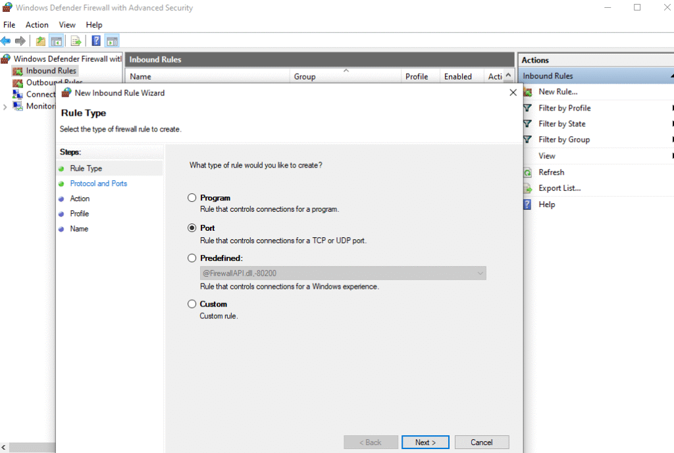
Task: Open the View menu
Action: [x=67, y=24]
